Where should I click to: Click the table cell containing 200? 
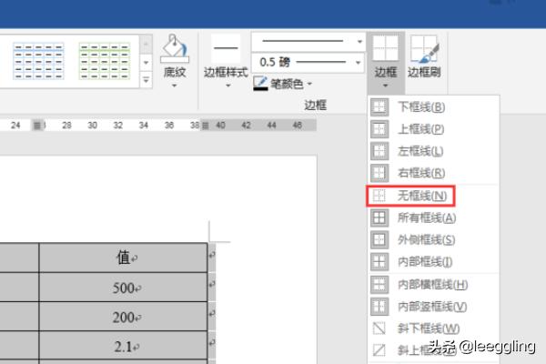coord(123,317)
